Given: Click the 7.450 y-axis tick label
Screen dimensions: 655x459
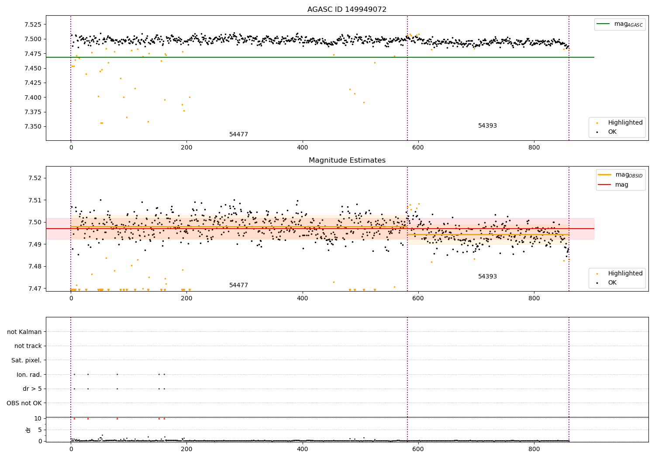Looking at the screenshot, I should pyautogui.click(x=33, y=68).
